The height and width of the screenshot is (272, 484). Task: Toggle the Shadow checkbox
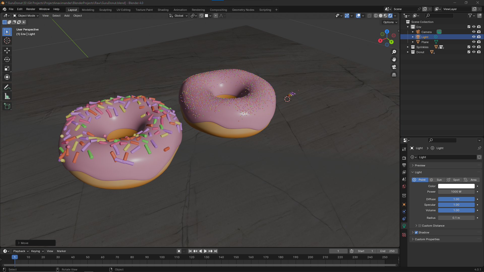416,232
